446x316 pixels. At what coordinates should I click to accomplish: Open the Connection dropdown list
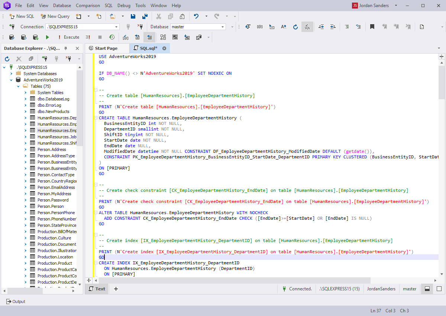[x=116, y=27]
